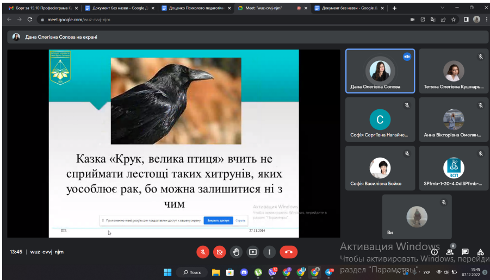Click the blue 'Закрыть доступ' button
The image size is (490, 280).
218,221
